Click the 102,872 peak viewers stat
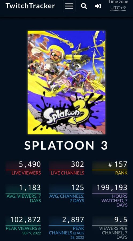 click(25, 220)
